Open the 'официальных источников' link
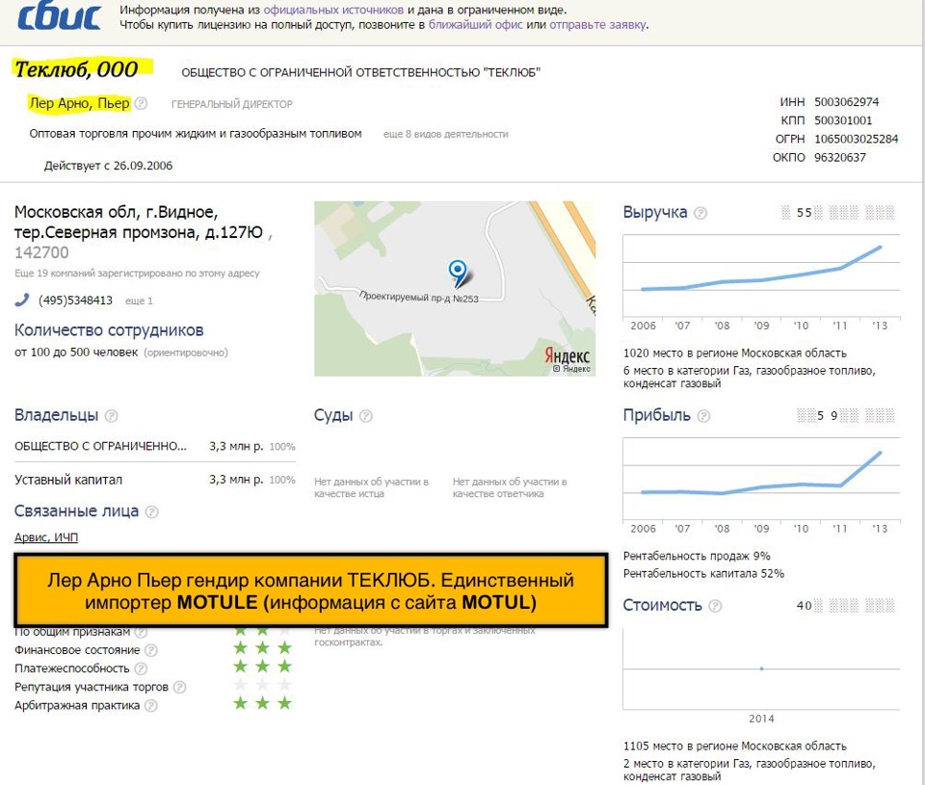Viewport: 925px width, 785px height. pyautogui.click(x=333, y=10)
